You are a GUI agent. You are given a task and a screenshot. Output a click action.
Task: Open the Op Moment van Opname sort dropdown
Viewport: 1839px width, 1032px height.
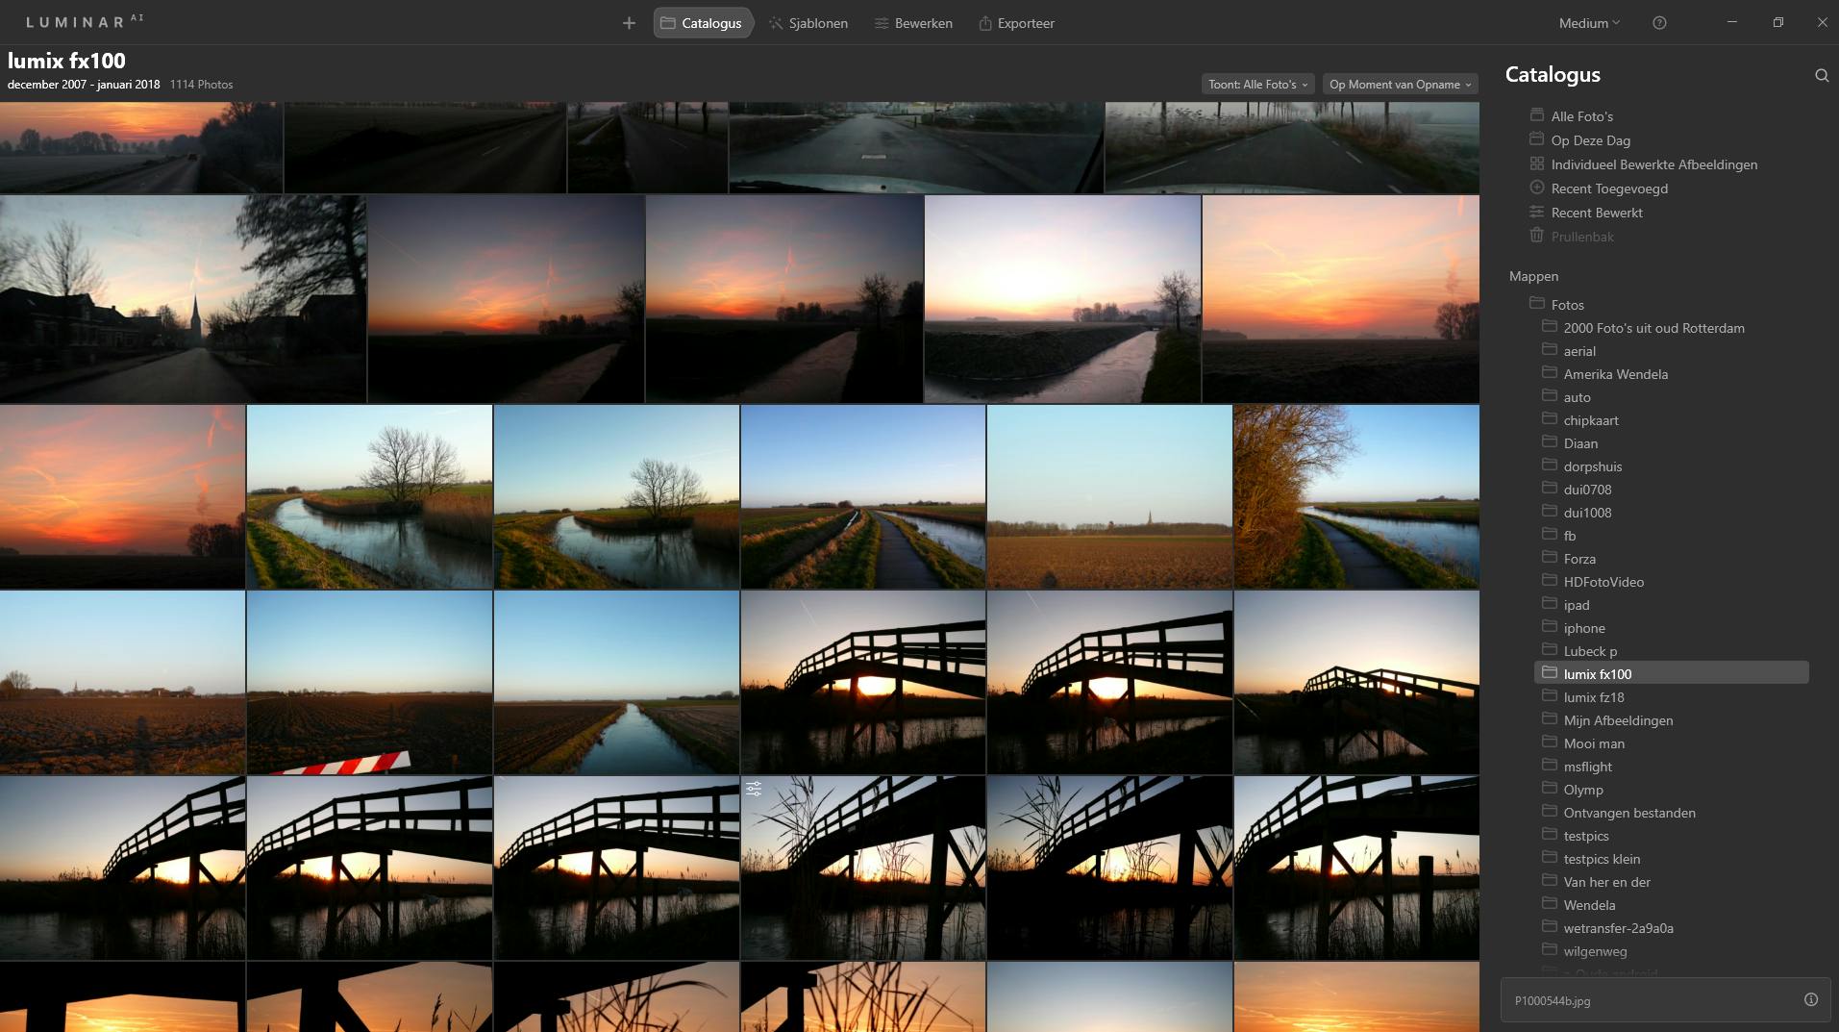pos(1400,85)
